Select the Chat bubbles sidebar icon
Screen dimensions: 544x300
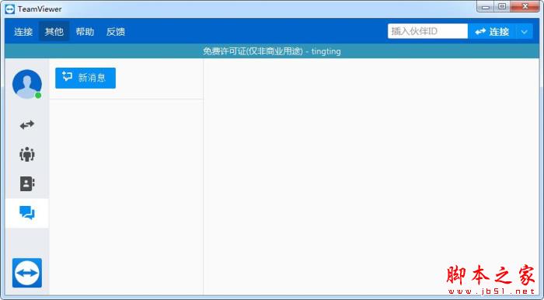coord(26,213)
